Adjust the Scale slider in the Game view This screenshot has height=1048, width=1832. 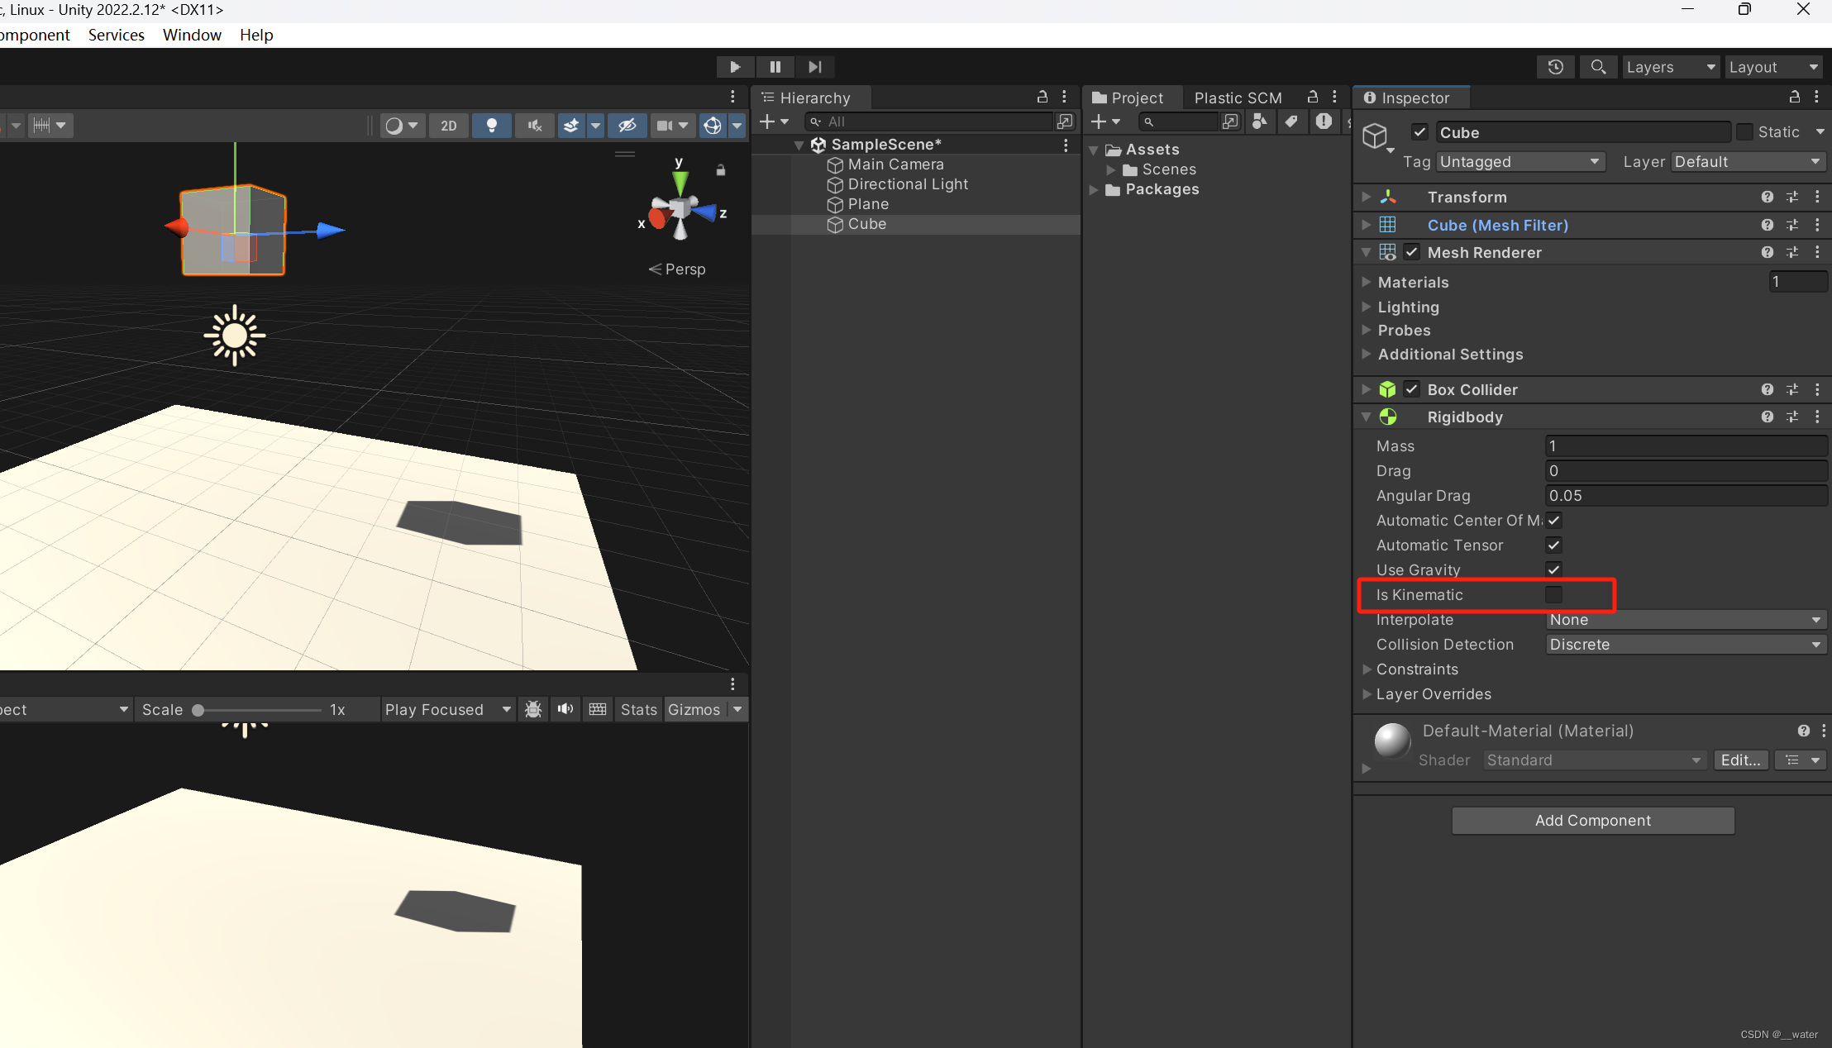pos(198,709)
